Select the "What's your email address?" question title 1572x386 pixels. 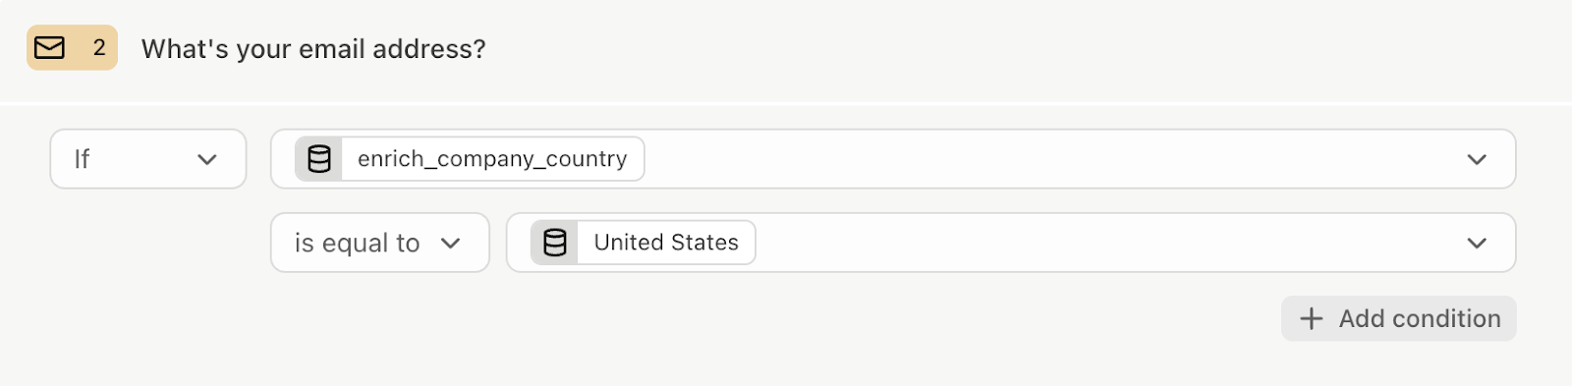[313, 49]
